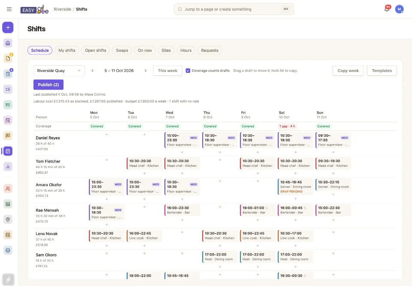Open the location pin sidebar icon
The image size is (412, 286).
point(8,219)
